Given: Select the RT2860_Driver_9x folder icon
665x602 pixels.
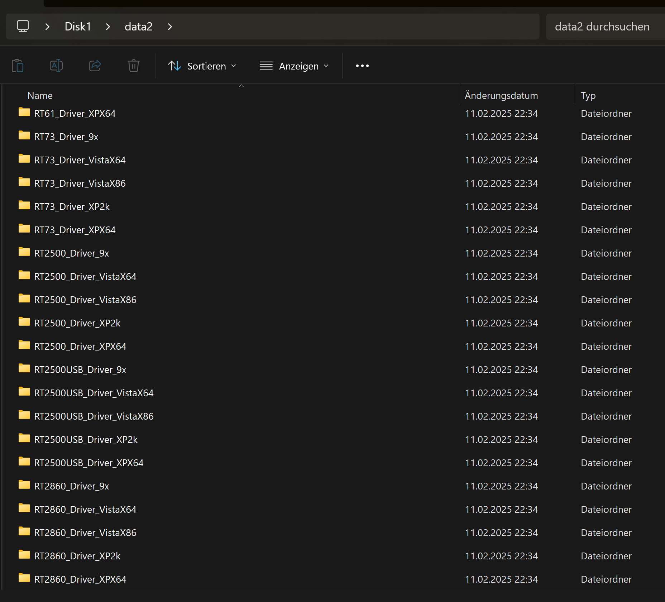Looking at the screenshot, I should tap(24, 485).
